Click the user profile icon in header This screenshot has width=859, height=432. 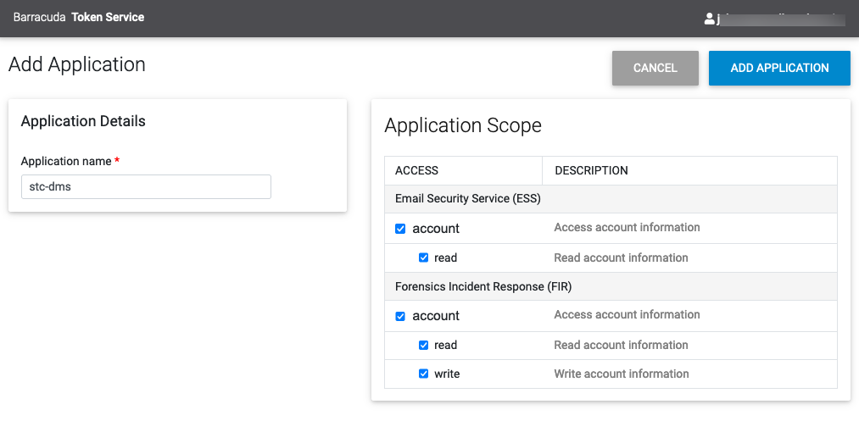710,18
